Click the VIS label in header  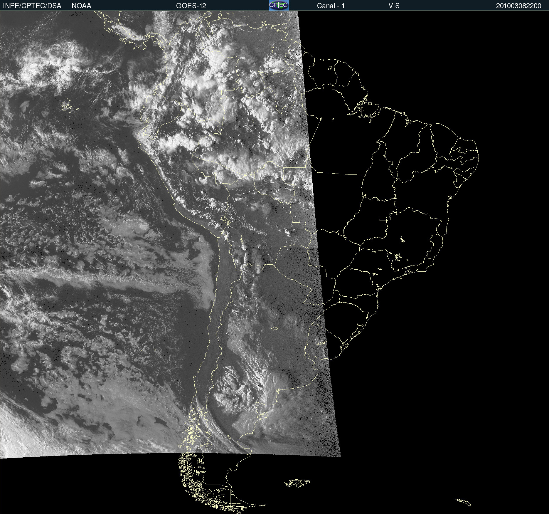tap(394, 6)
